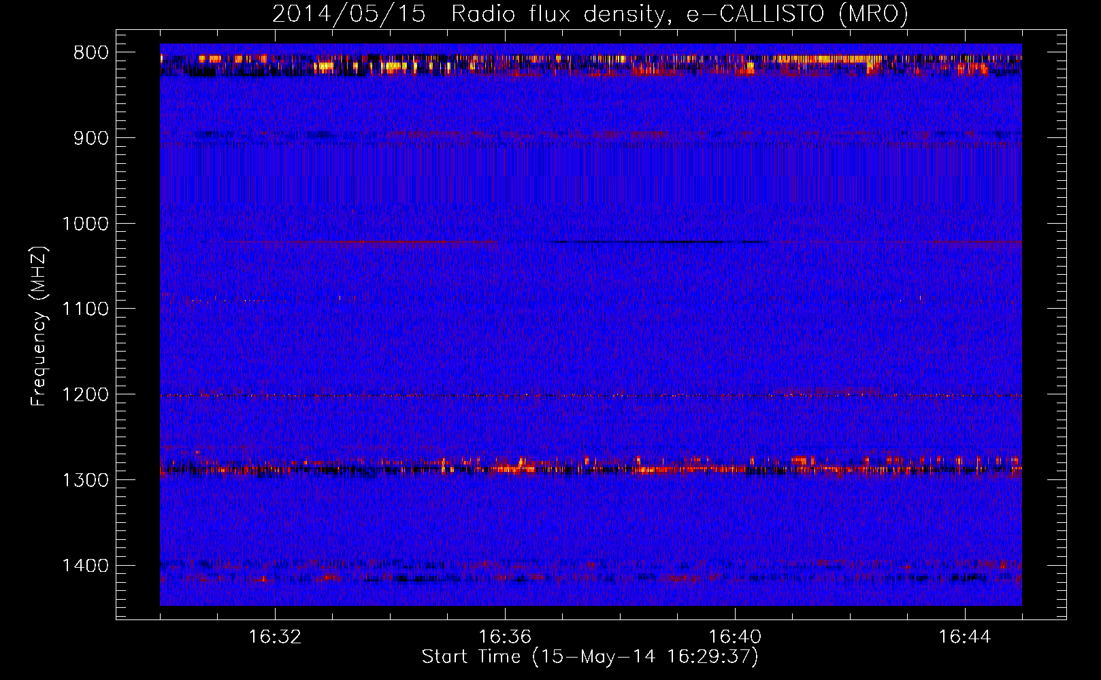Click the 'Frequency (MHZ)' vertical axis title
Screen dimensions: 1101x680
(x=39, y=326)
